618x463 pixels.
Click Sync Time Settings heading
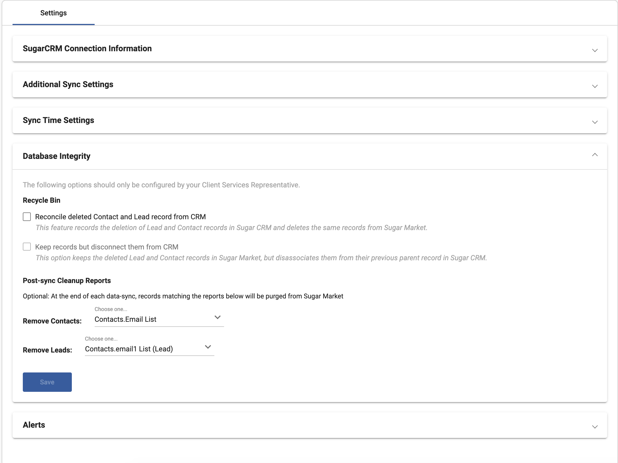58,120
